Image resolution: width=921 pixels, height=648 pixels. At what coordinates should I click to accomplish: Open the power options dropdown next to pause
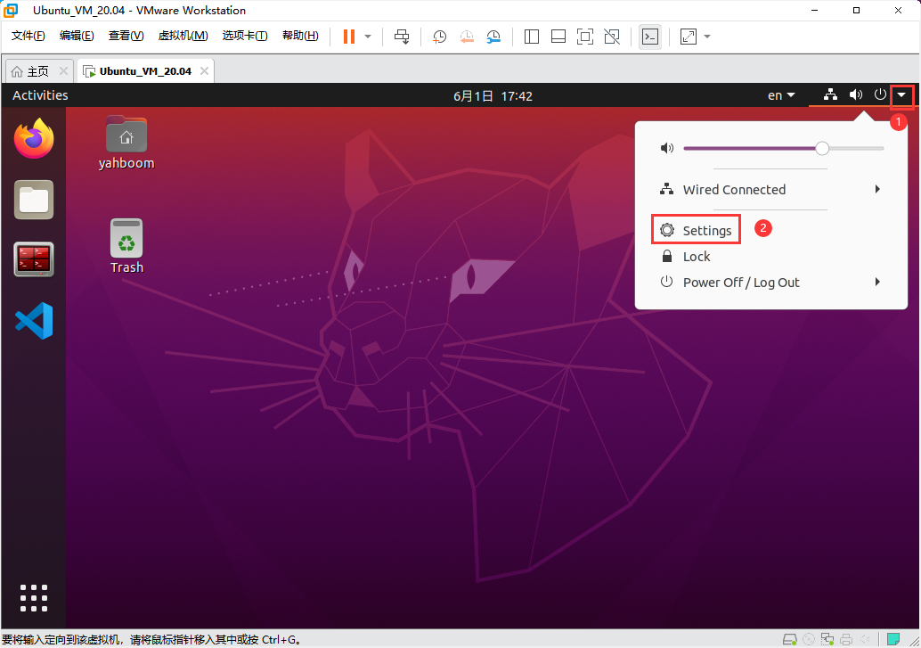coord(368,37)
